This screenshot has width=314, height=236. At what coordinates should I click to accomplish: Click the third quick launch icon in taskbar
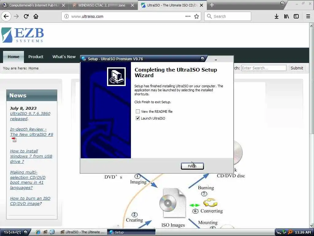tap(52, 232)
